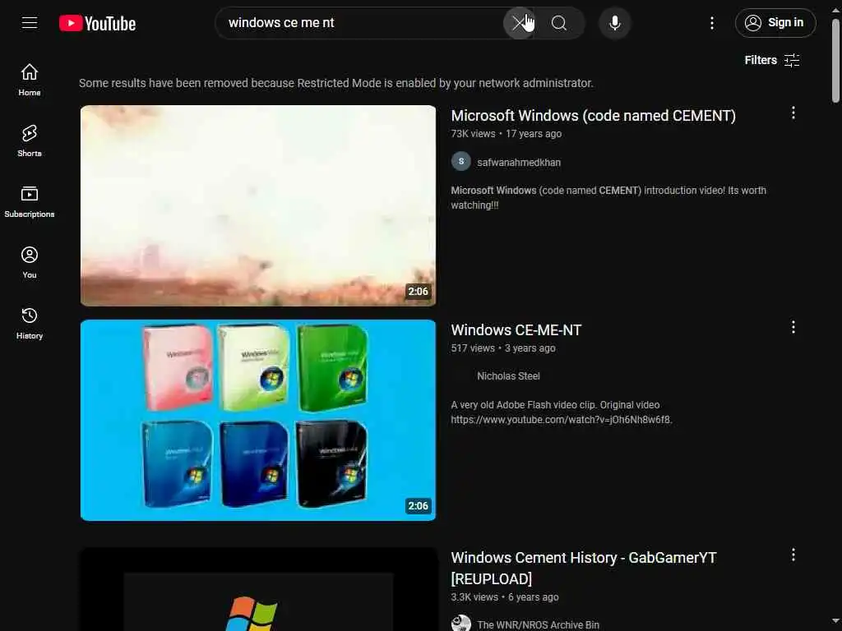Open the Windows CE-ME-NT video thumbnail with Vista boxes
842x631 pixels.
click(x=258, y=420)
